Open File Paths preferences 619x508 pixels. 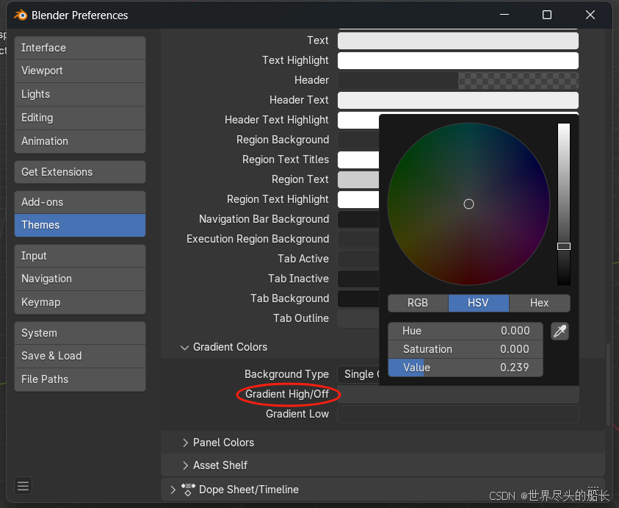coord(80,379)
